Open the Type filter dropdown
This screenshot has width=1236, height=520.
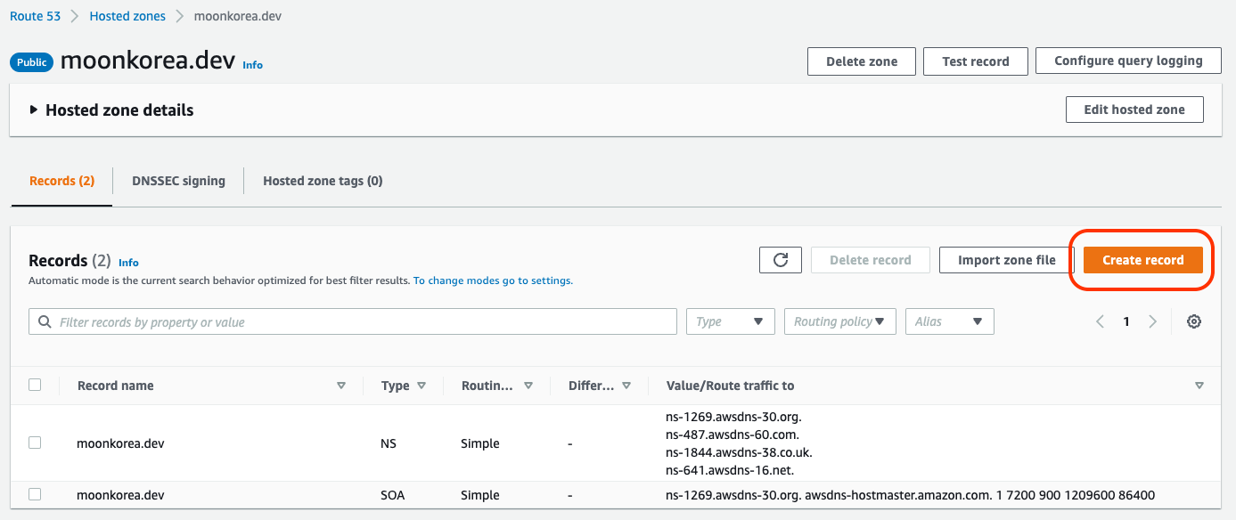730,321
